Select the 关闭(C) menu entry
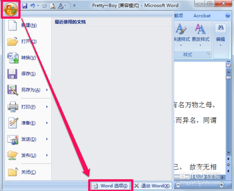This screenshot has height=191, width=234. coord(28,172)
